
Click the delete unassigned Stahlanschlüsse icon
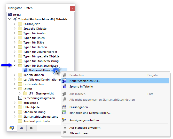[64, 99]
